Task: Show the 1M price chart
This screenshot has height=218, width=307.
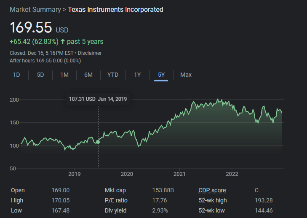Action: [64, 75]
